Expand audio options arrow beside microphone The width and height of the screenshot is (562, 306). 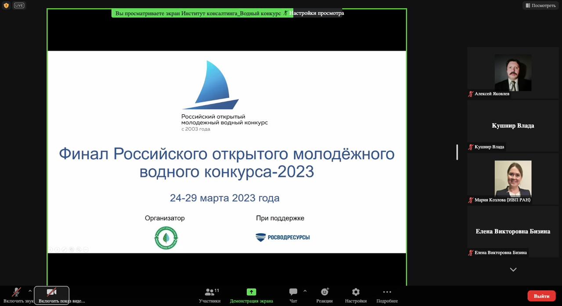coord(30,291)
